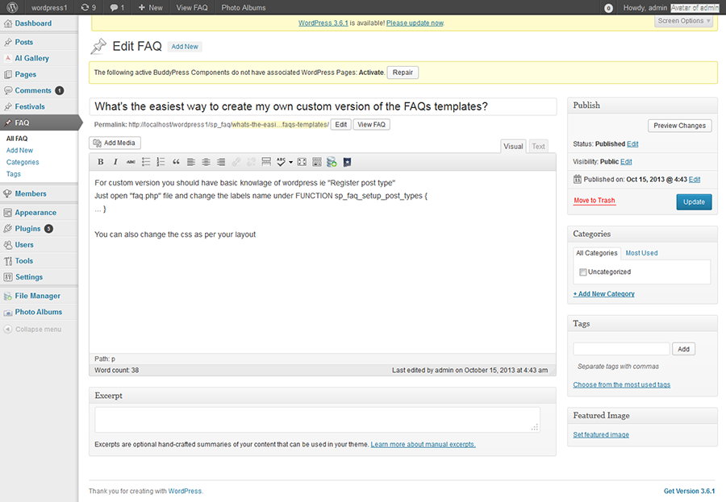726x502 pixels.
Task: Click Add Media button
Action: 115,143
